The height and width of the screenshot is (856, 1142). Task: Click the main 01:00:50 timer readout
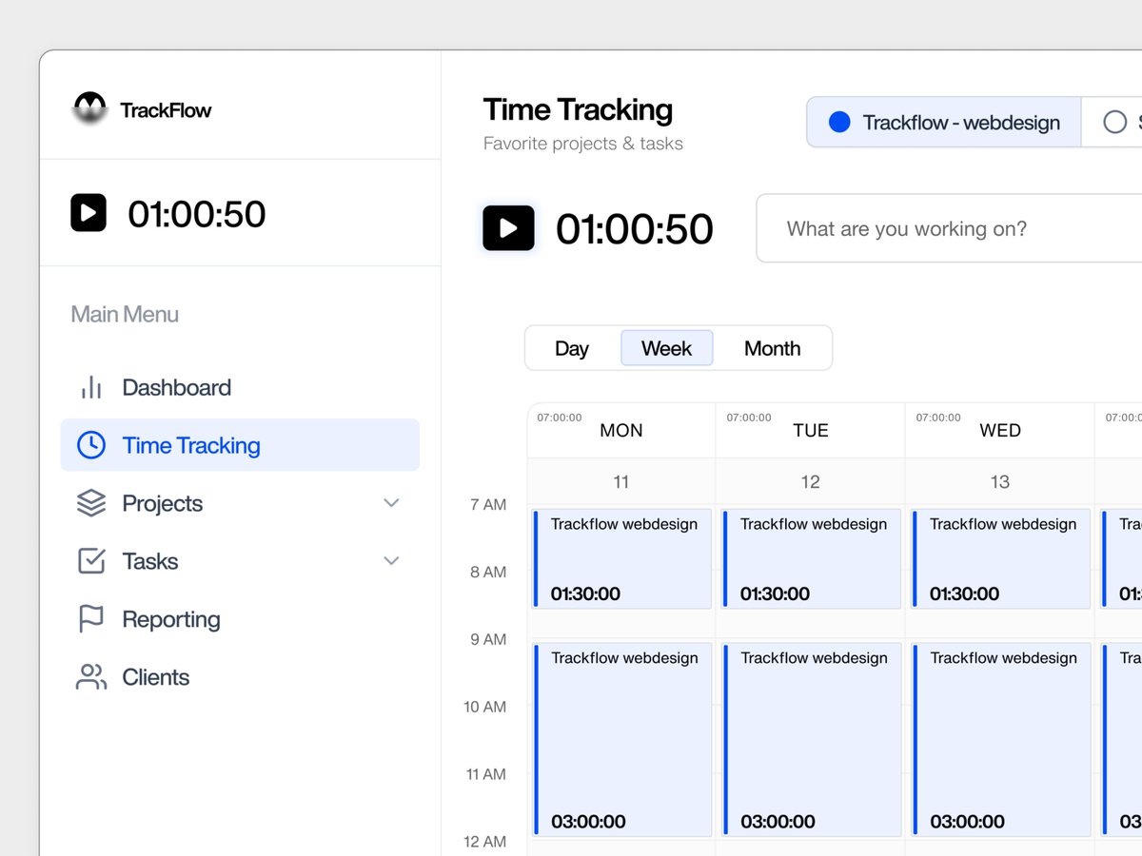pyautogui.click(x=635, y=228)
